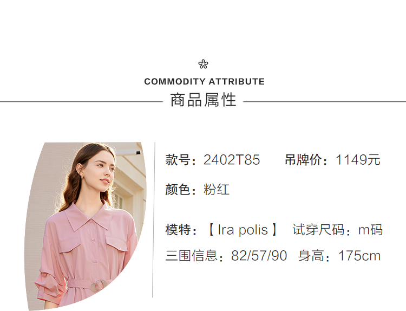Image resolution: width=406 pixels, height=311 pixels.
Task: Select the style number 2402T85
Action: [x=232, y=160]
